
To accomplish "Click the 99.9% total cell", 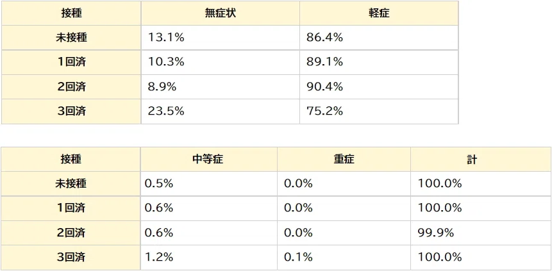I will 481,233.
